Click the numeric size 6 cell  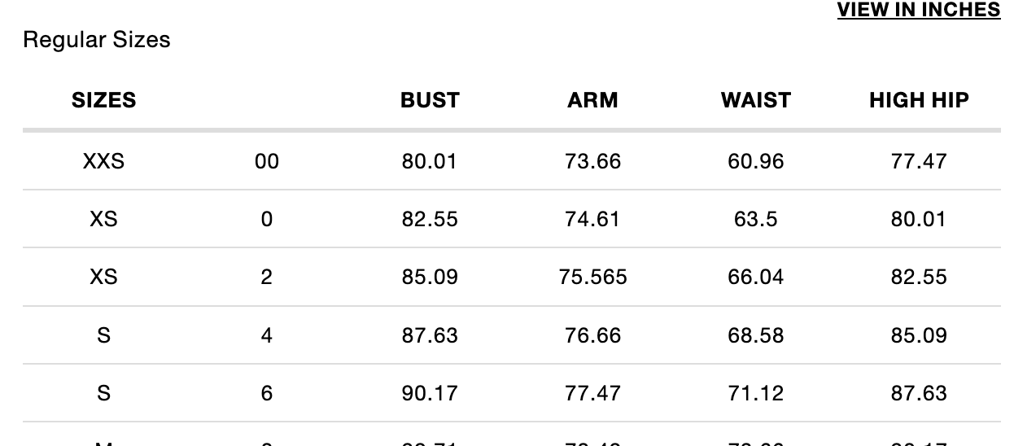(x=267, y=393)
